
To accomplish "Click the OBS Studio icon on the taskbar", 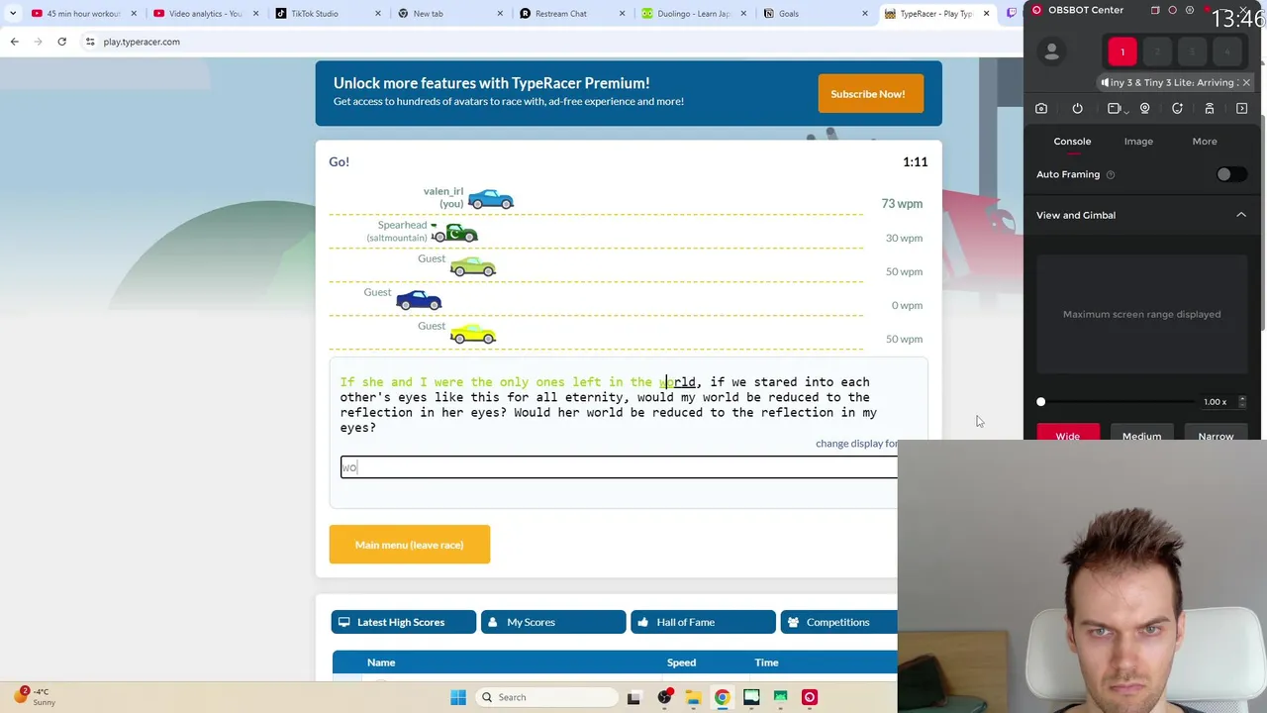I will (664, 697).
